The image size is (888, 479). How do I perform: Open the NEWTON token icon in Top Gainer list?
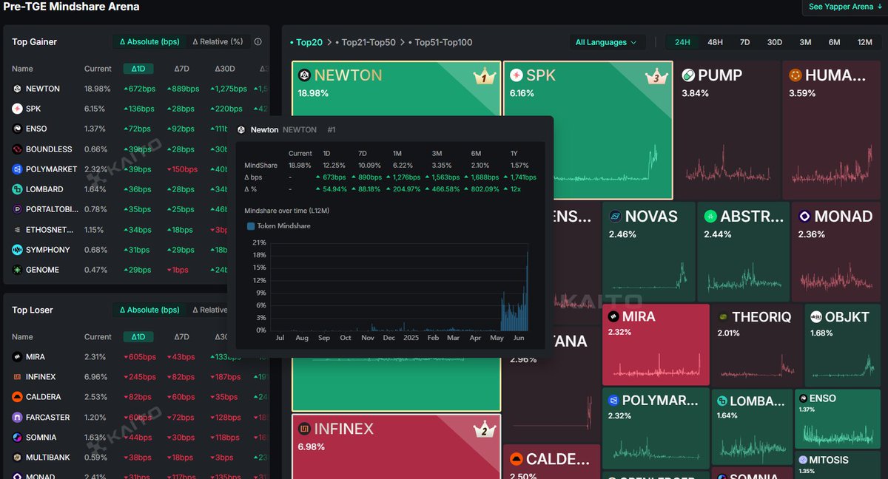[x=17, y=89]
